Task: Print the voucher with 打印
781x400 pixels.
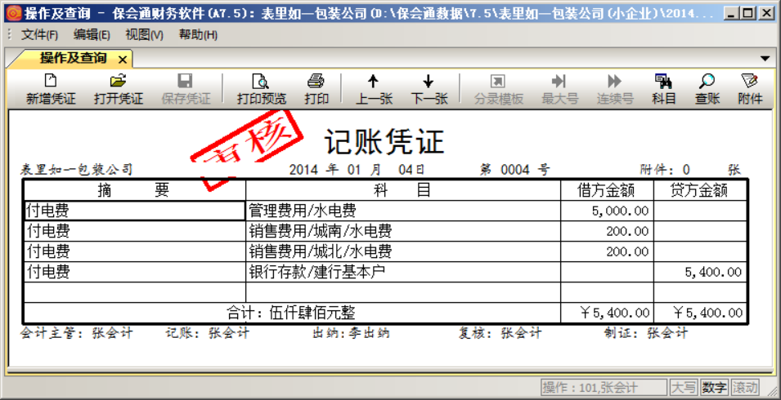Action: pyautogui.click(x=316, y=82)
